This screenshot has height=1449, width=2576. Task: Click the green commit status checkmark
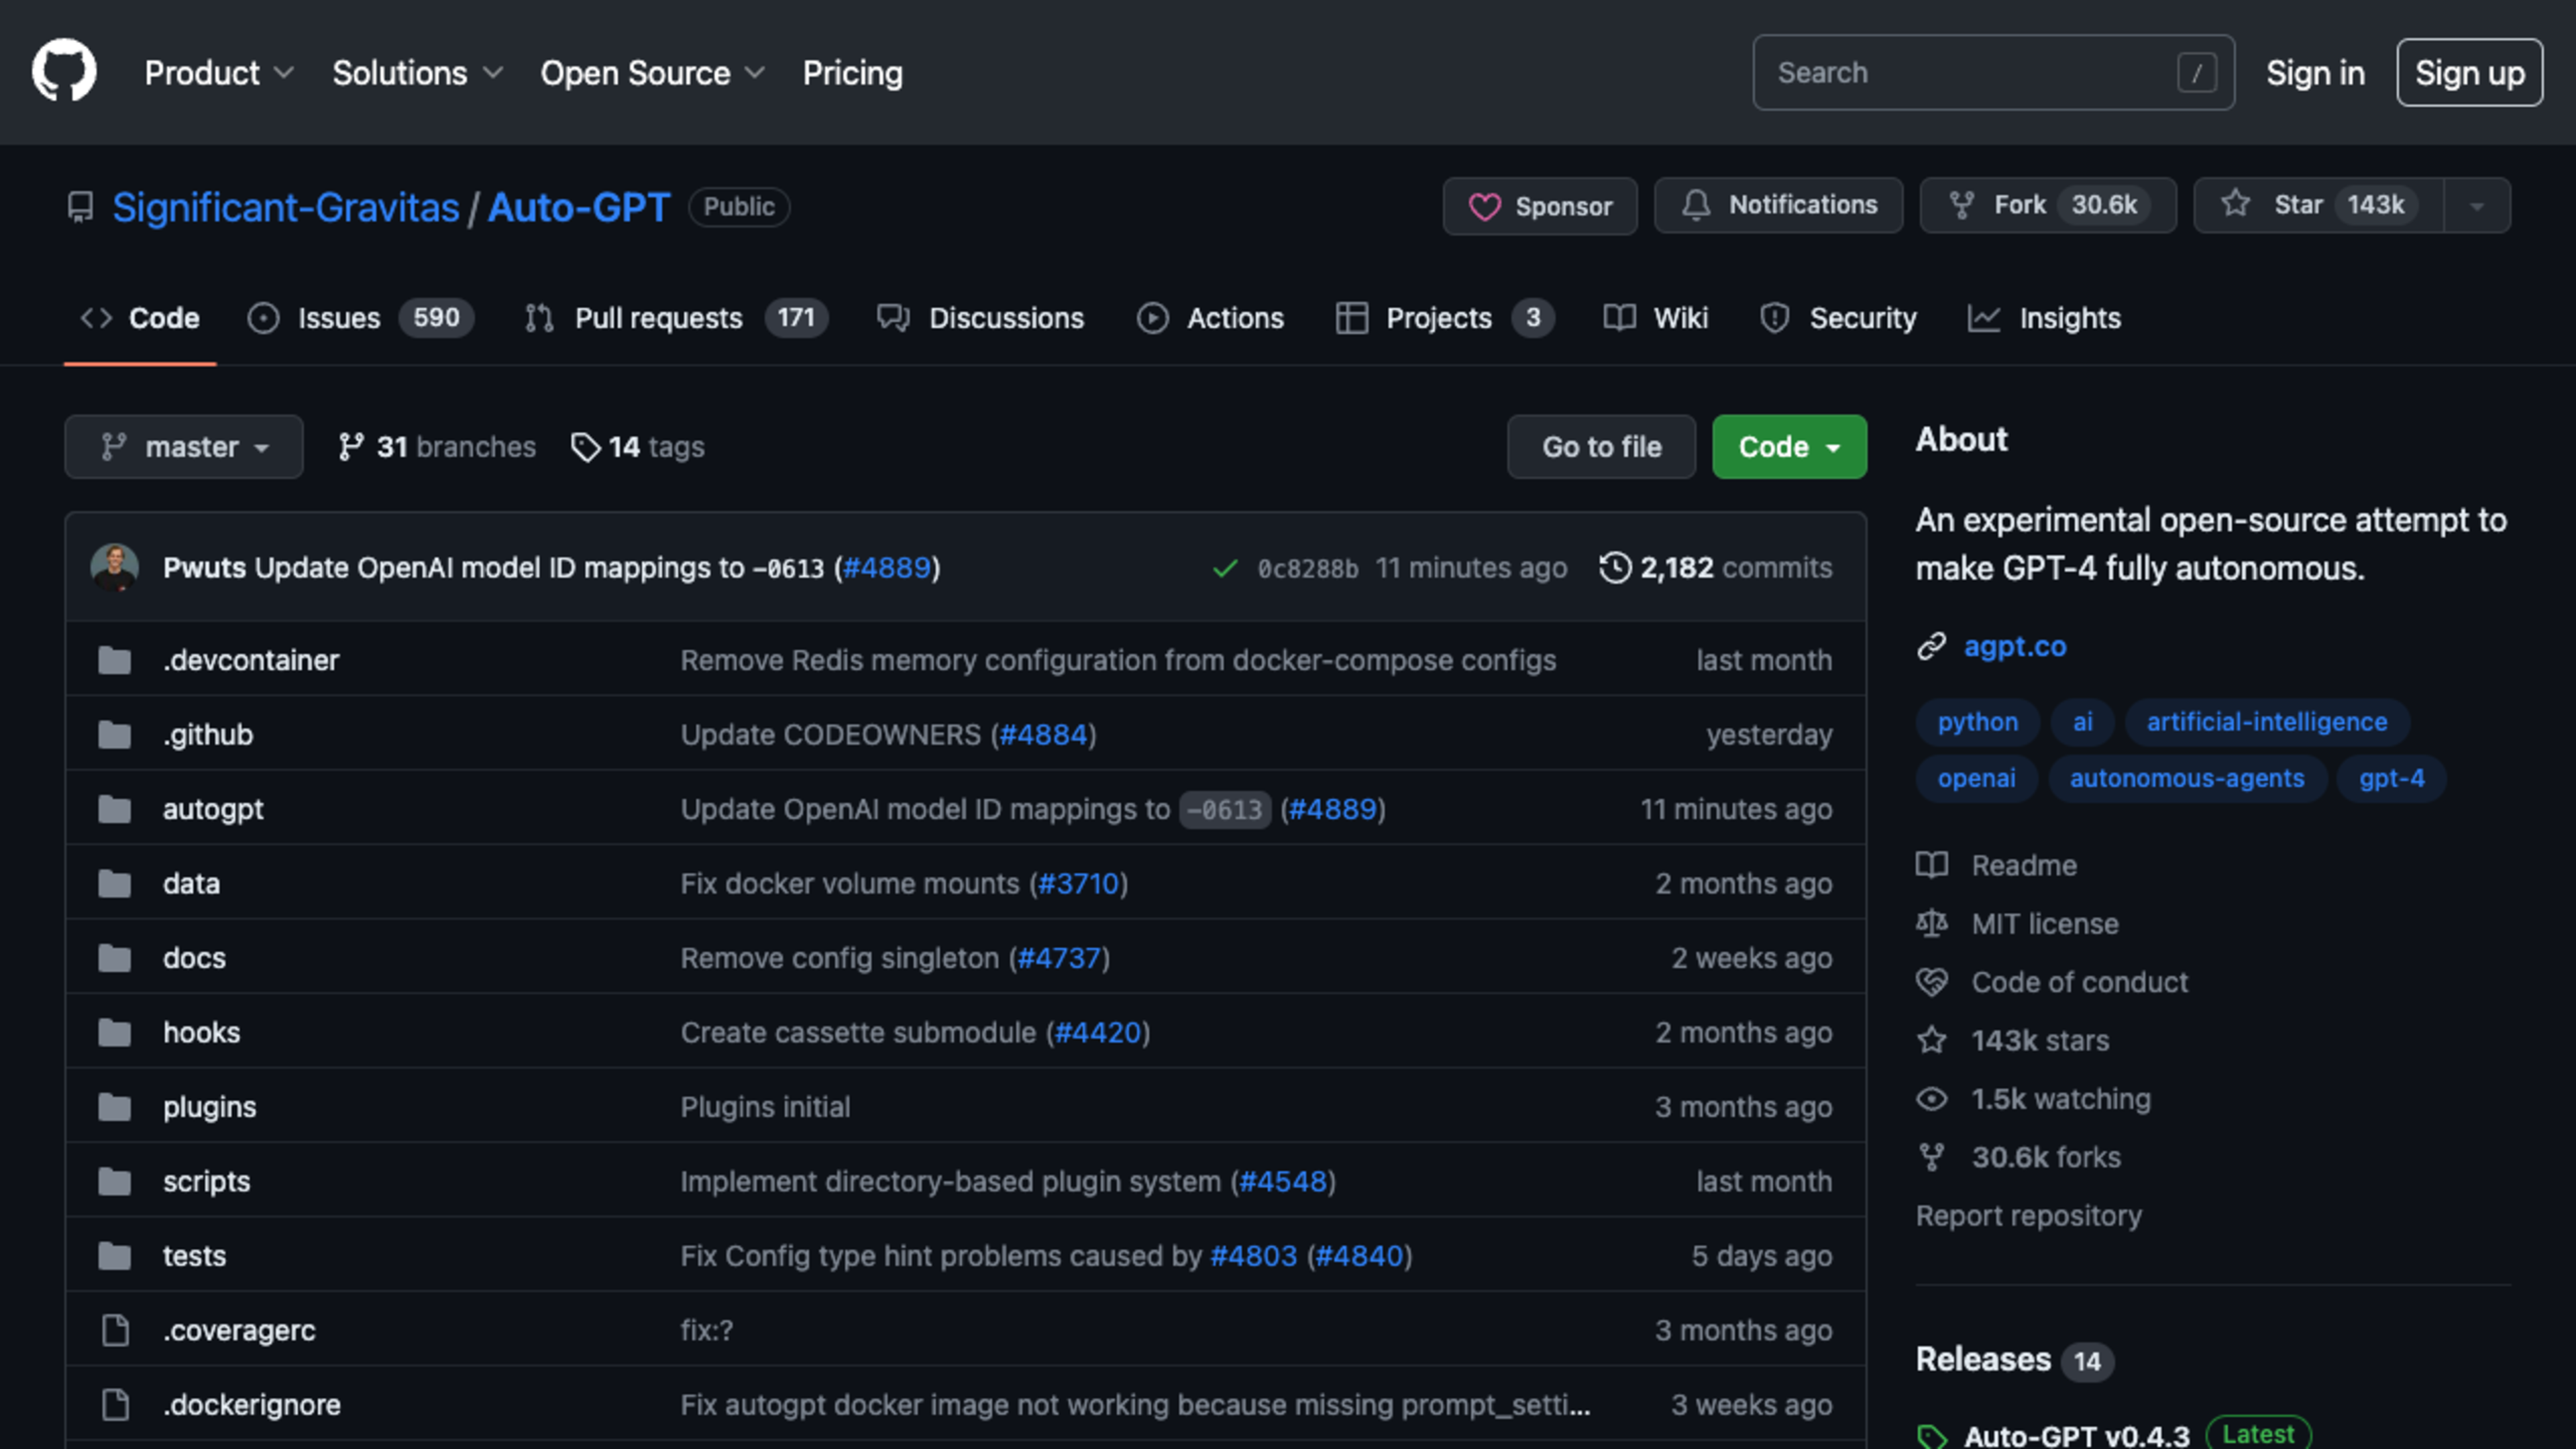pos(1225,568)
